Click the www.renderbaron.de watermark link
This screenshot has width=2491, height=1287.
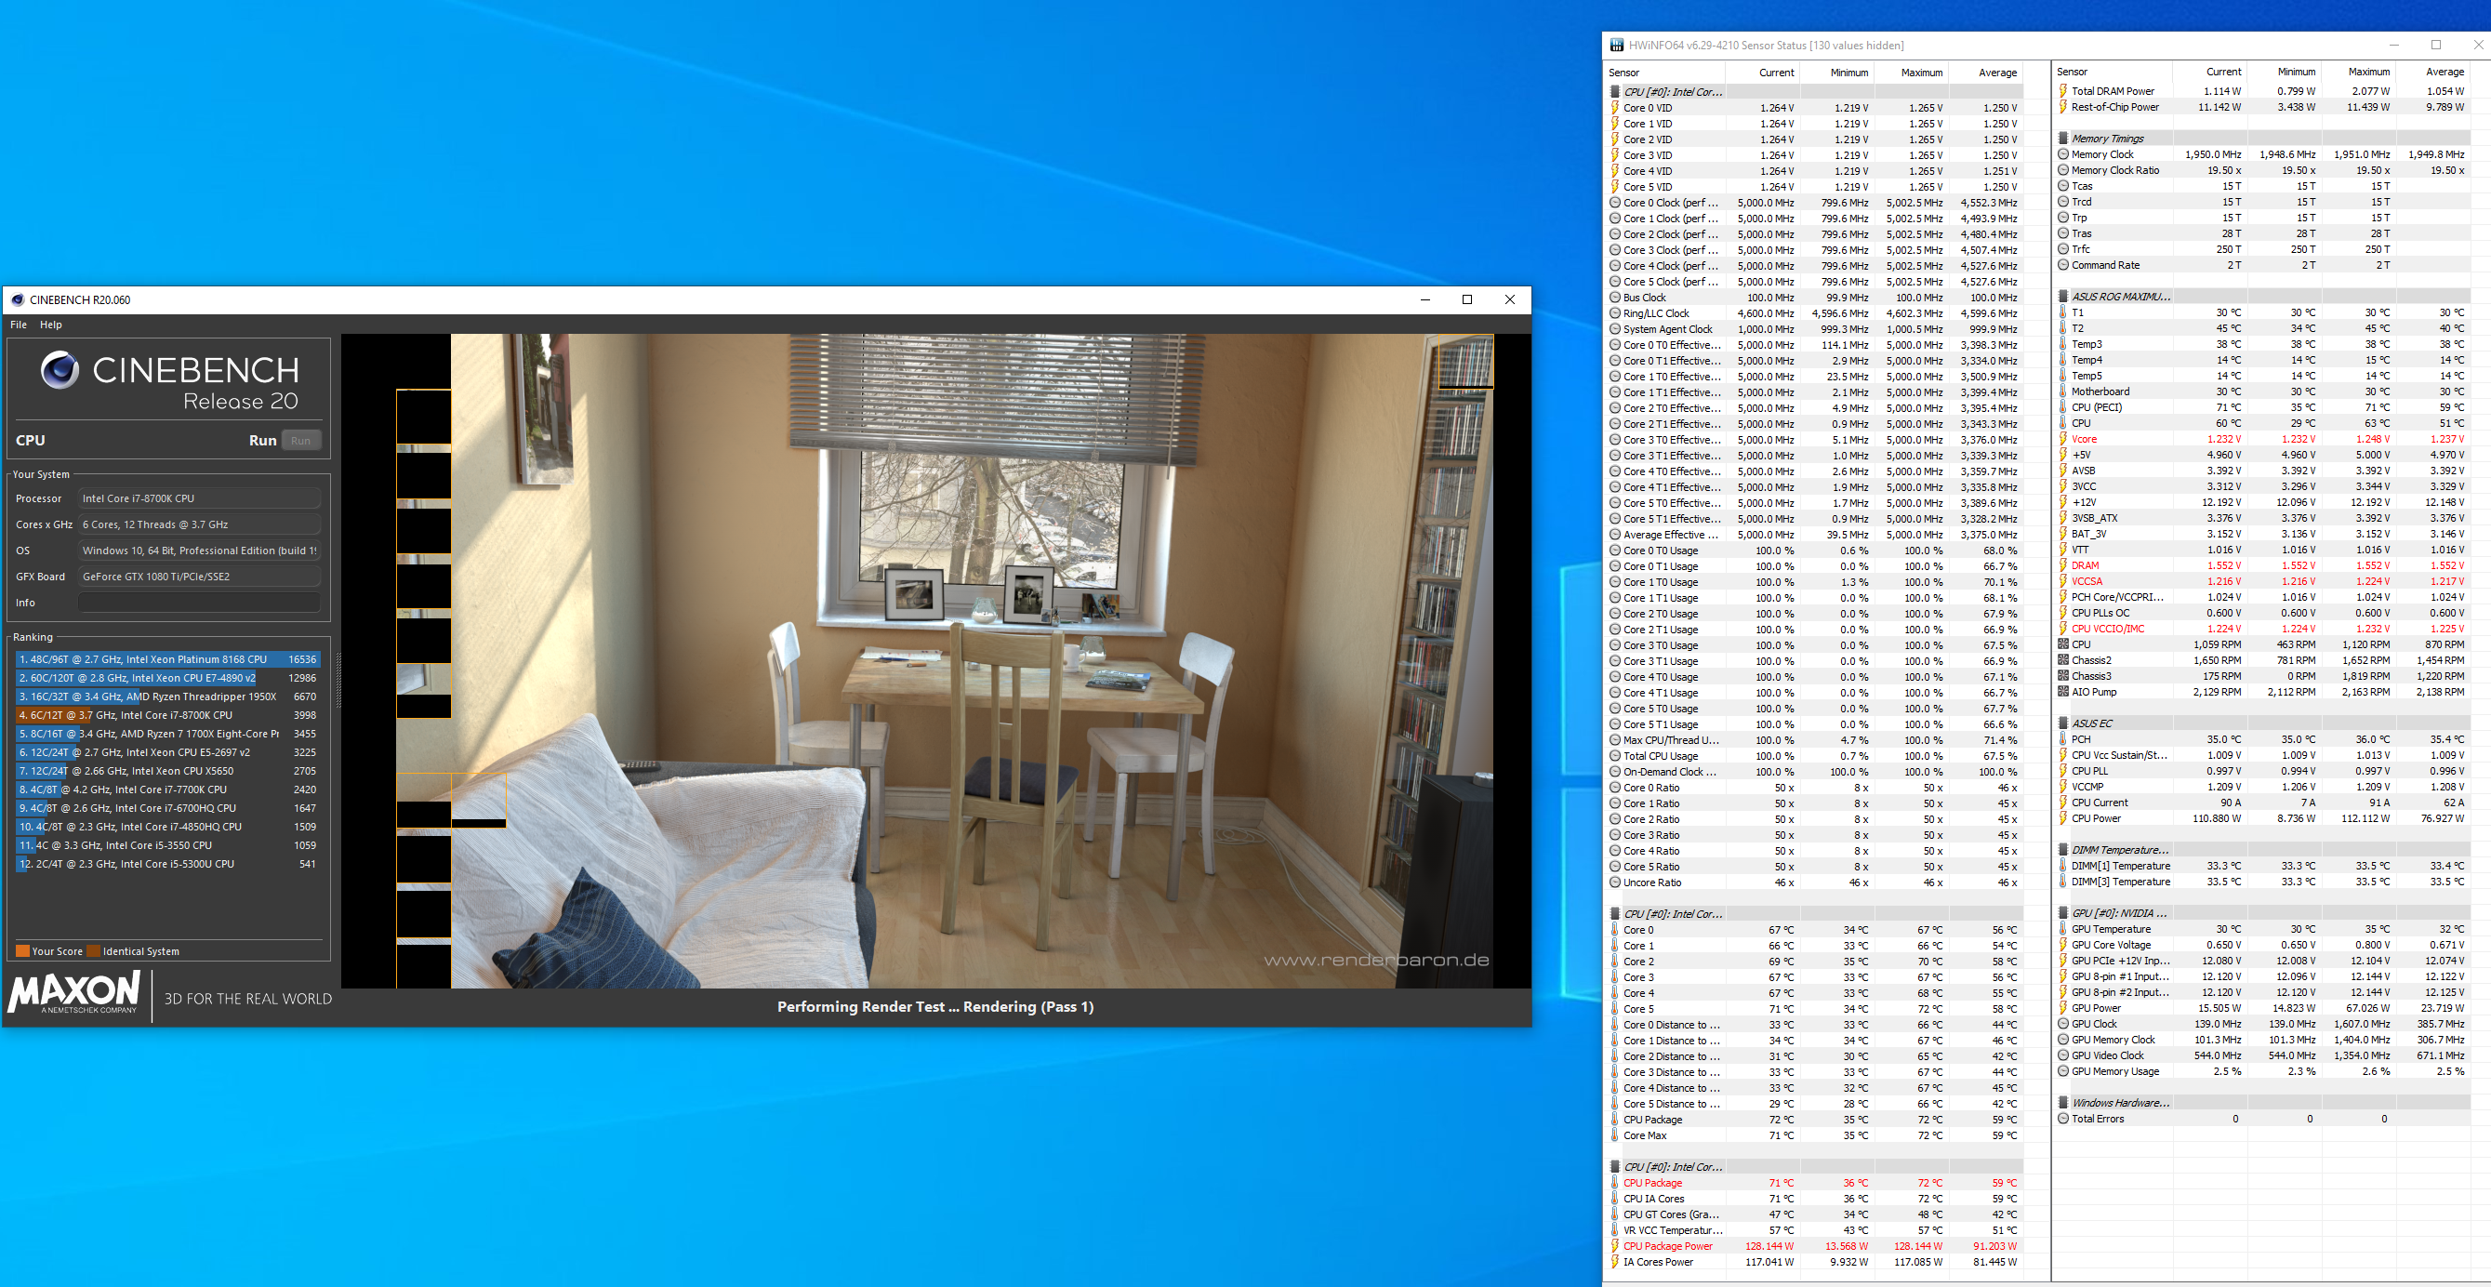click(x=1376, y=961)
